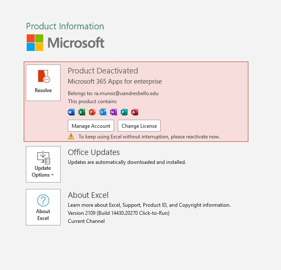This screenshot has height=270, width=281.
Task: Click the Microsoft four-color logo
Action: coord(35,43)
